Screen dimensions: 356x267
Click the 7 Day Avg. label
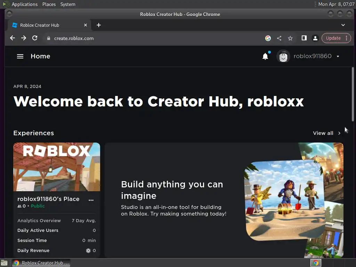click(84, 220)
